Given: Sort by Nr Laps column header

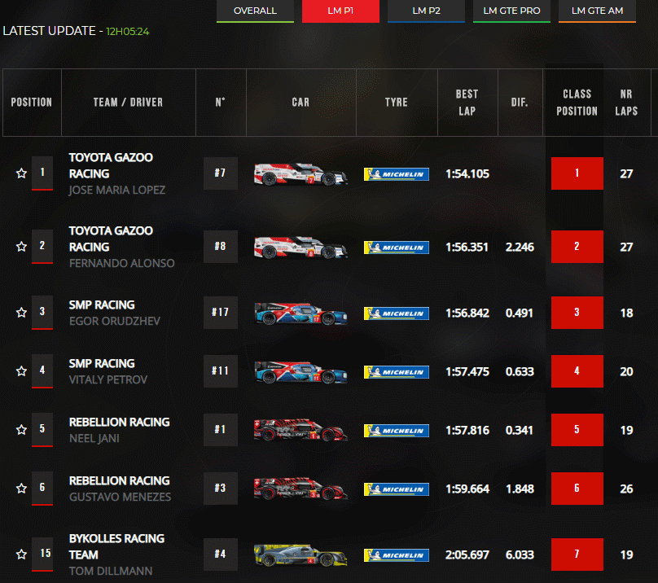Looking at the screenshot, I should 626,103.
